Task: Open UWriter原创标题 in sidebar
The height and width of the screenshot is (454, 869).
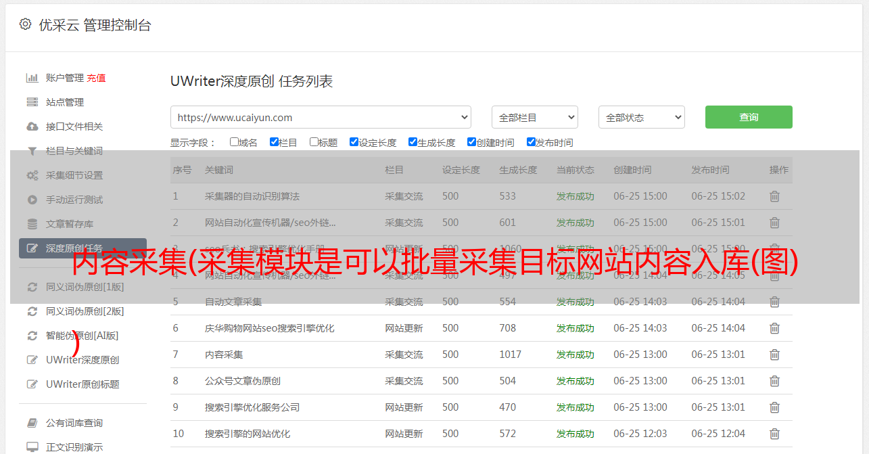Action: pos(83,384)
